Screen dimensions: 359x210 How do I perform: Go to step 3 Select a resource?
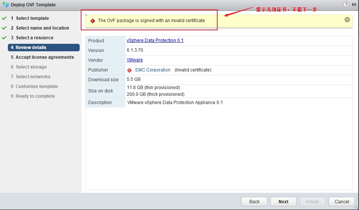(x=32, y=37)
